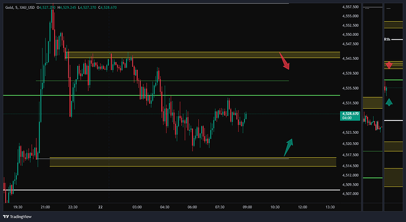Viewport: 406px width, 222px height.
Task: Select the white R1h line in far-right mini chart
Action: (x=397, y=39)
